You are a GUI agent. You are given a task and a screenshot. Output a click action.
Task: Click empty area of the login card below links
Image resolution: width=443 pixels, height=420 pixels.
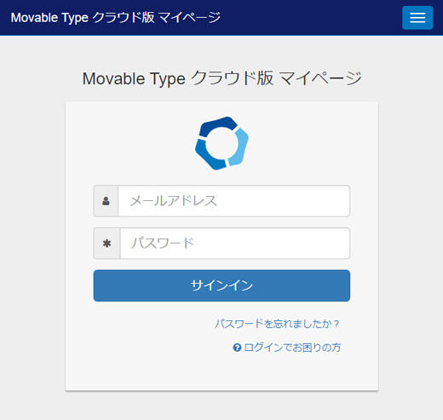[x=221, y=372]
